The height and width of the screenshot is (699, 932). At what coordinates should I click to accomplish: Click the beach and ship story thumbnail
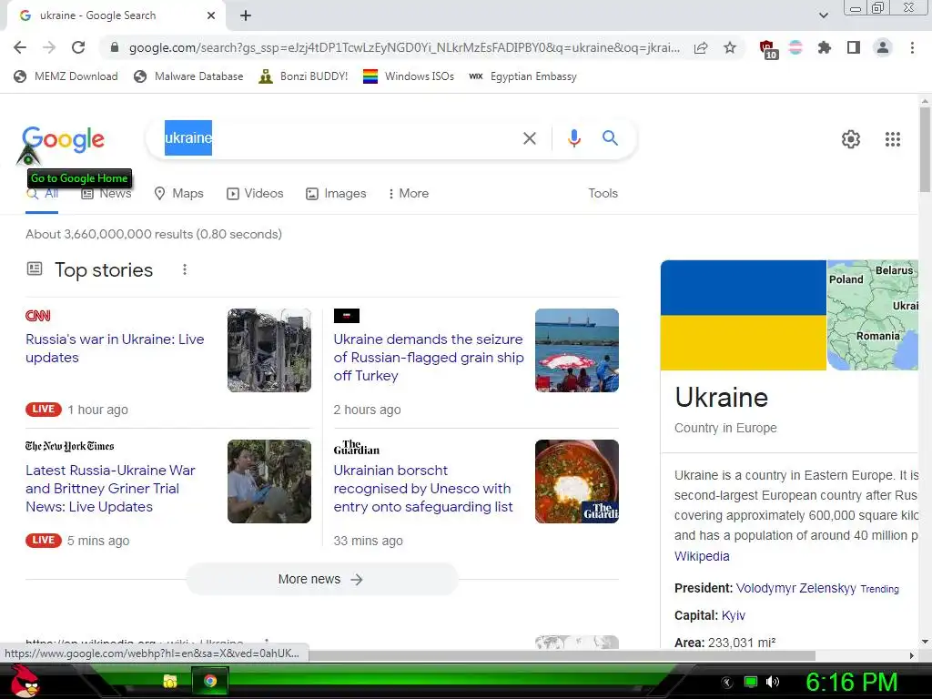[576, 350]
